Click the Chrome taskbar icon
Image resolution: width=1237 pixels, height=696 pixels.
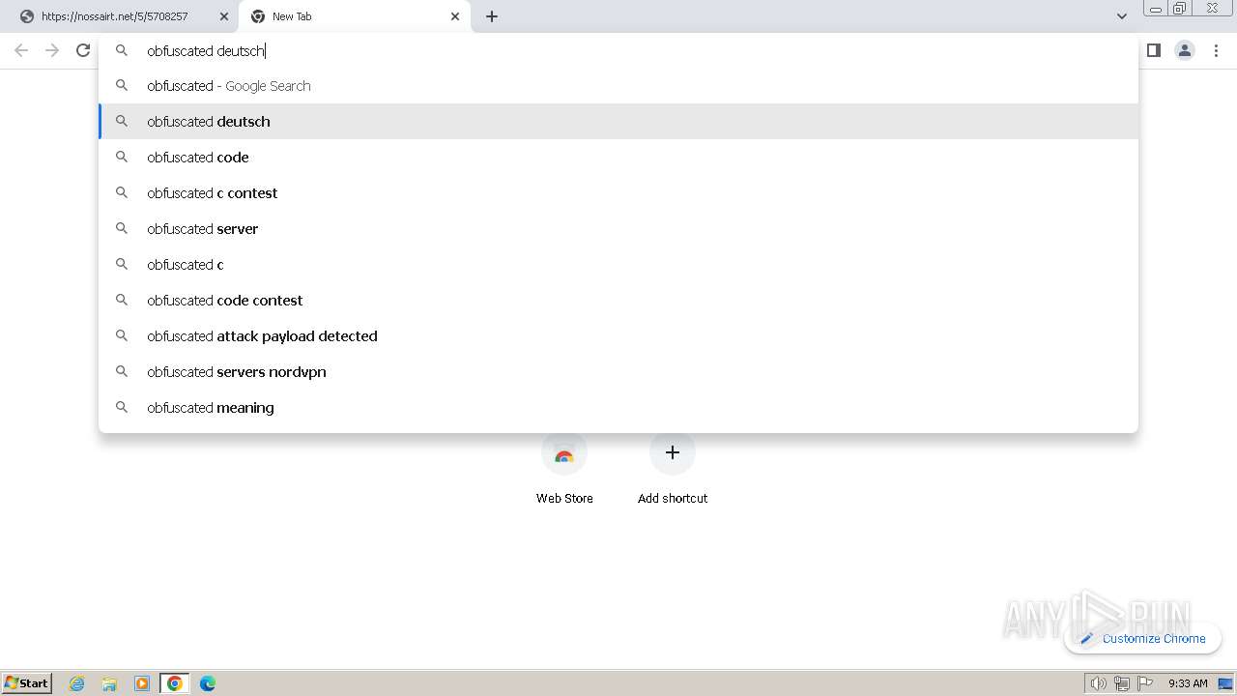tap(175, 683)
